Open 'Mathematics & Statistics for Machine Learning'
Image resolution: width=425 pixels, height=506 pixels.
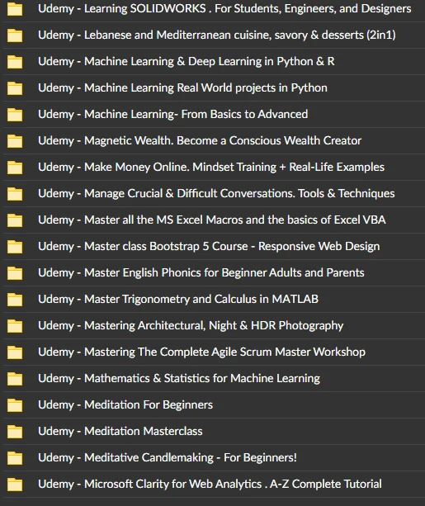[202, 379]
